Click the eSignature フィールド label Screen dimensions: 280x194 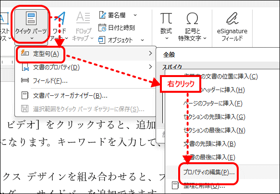coord(232,35)
